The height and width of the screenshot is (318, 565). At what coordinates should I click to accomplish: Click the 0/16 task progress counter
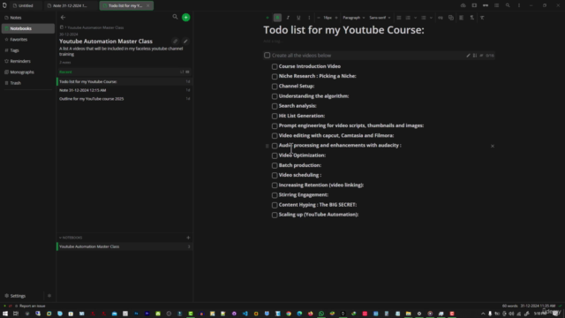click(490, 56)
